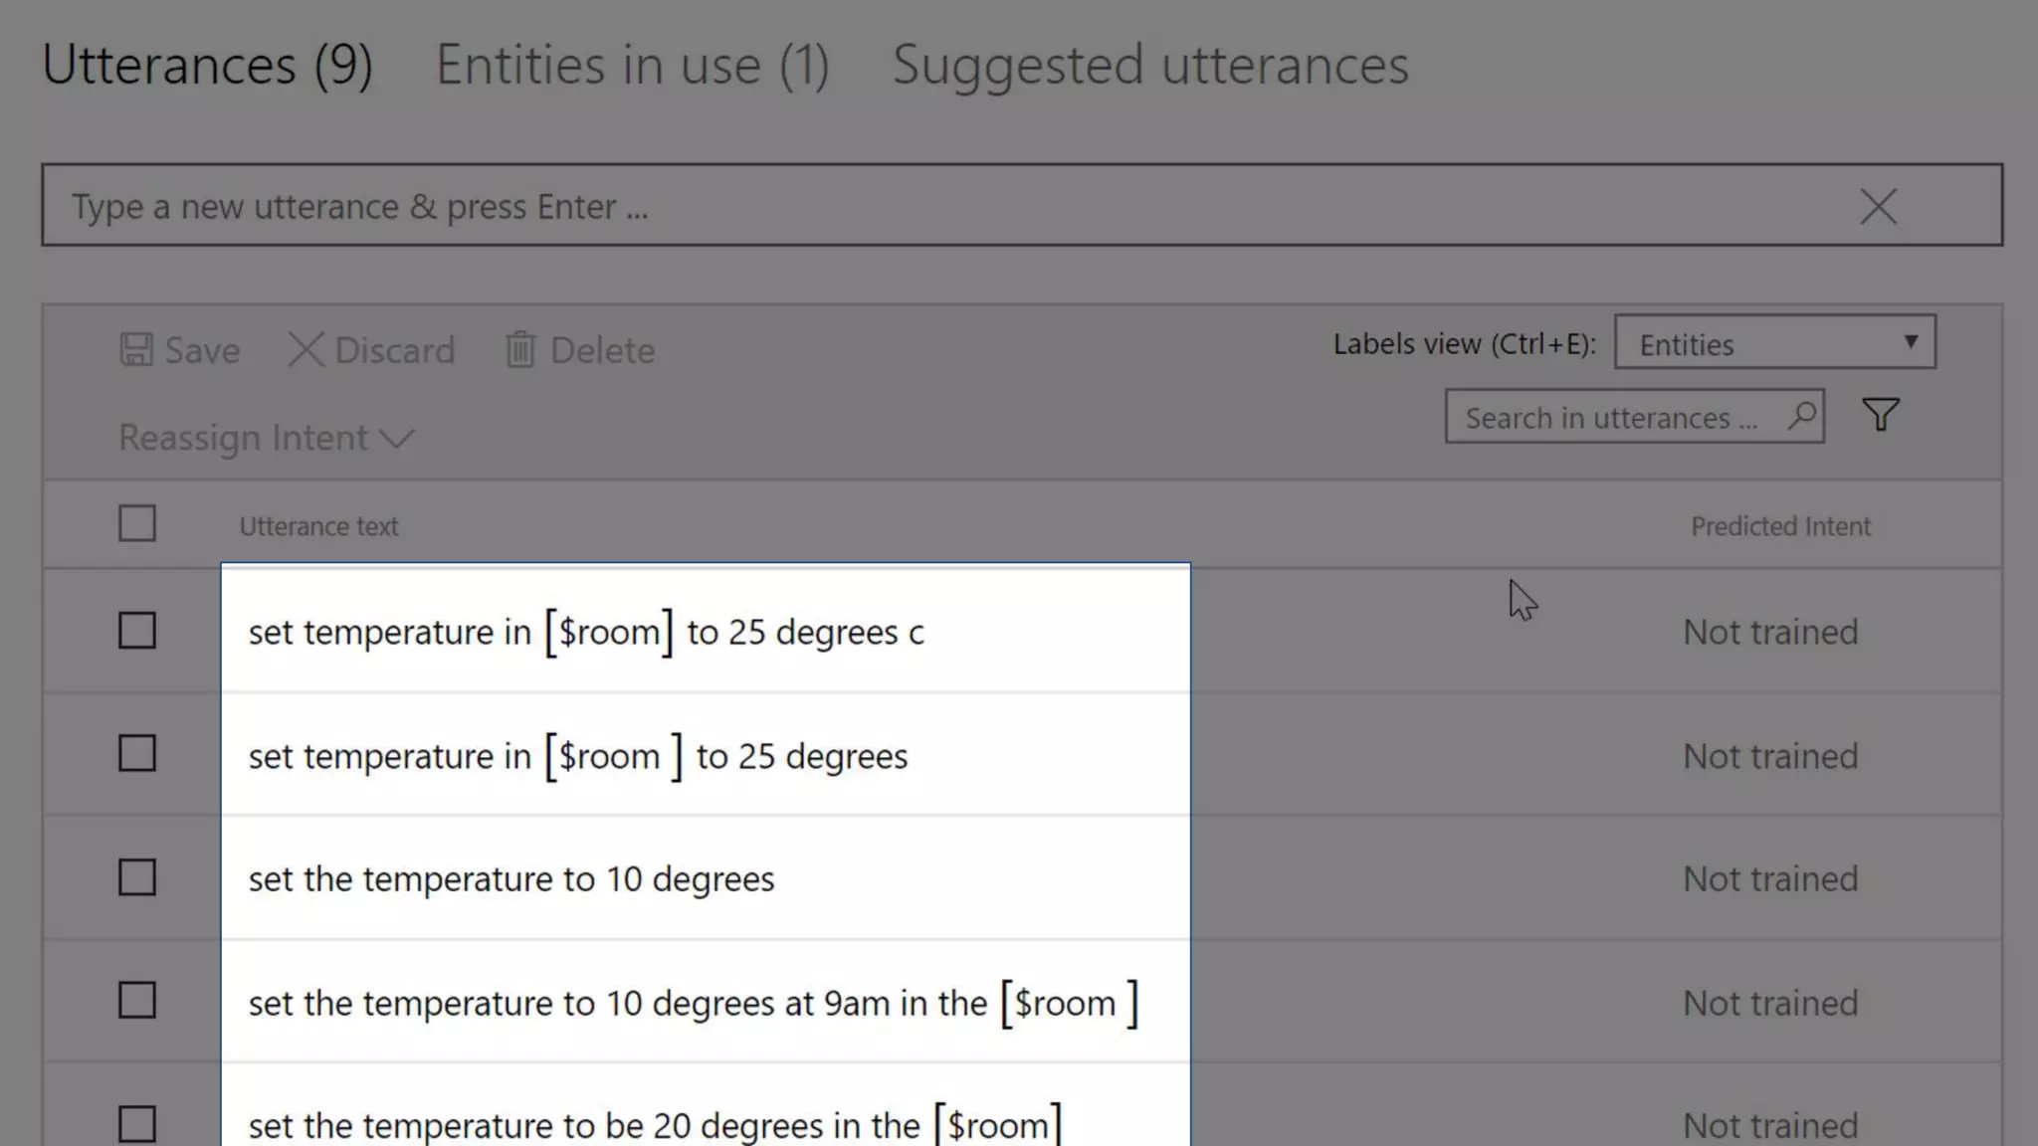
Task: Open the utterance filter funnel icon
Action: 1880,415
